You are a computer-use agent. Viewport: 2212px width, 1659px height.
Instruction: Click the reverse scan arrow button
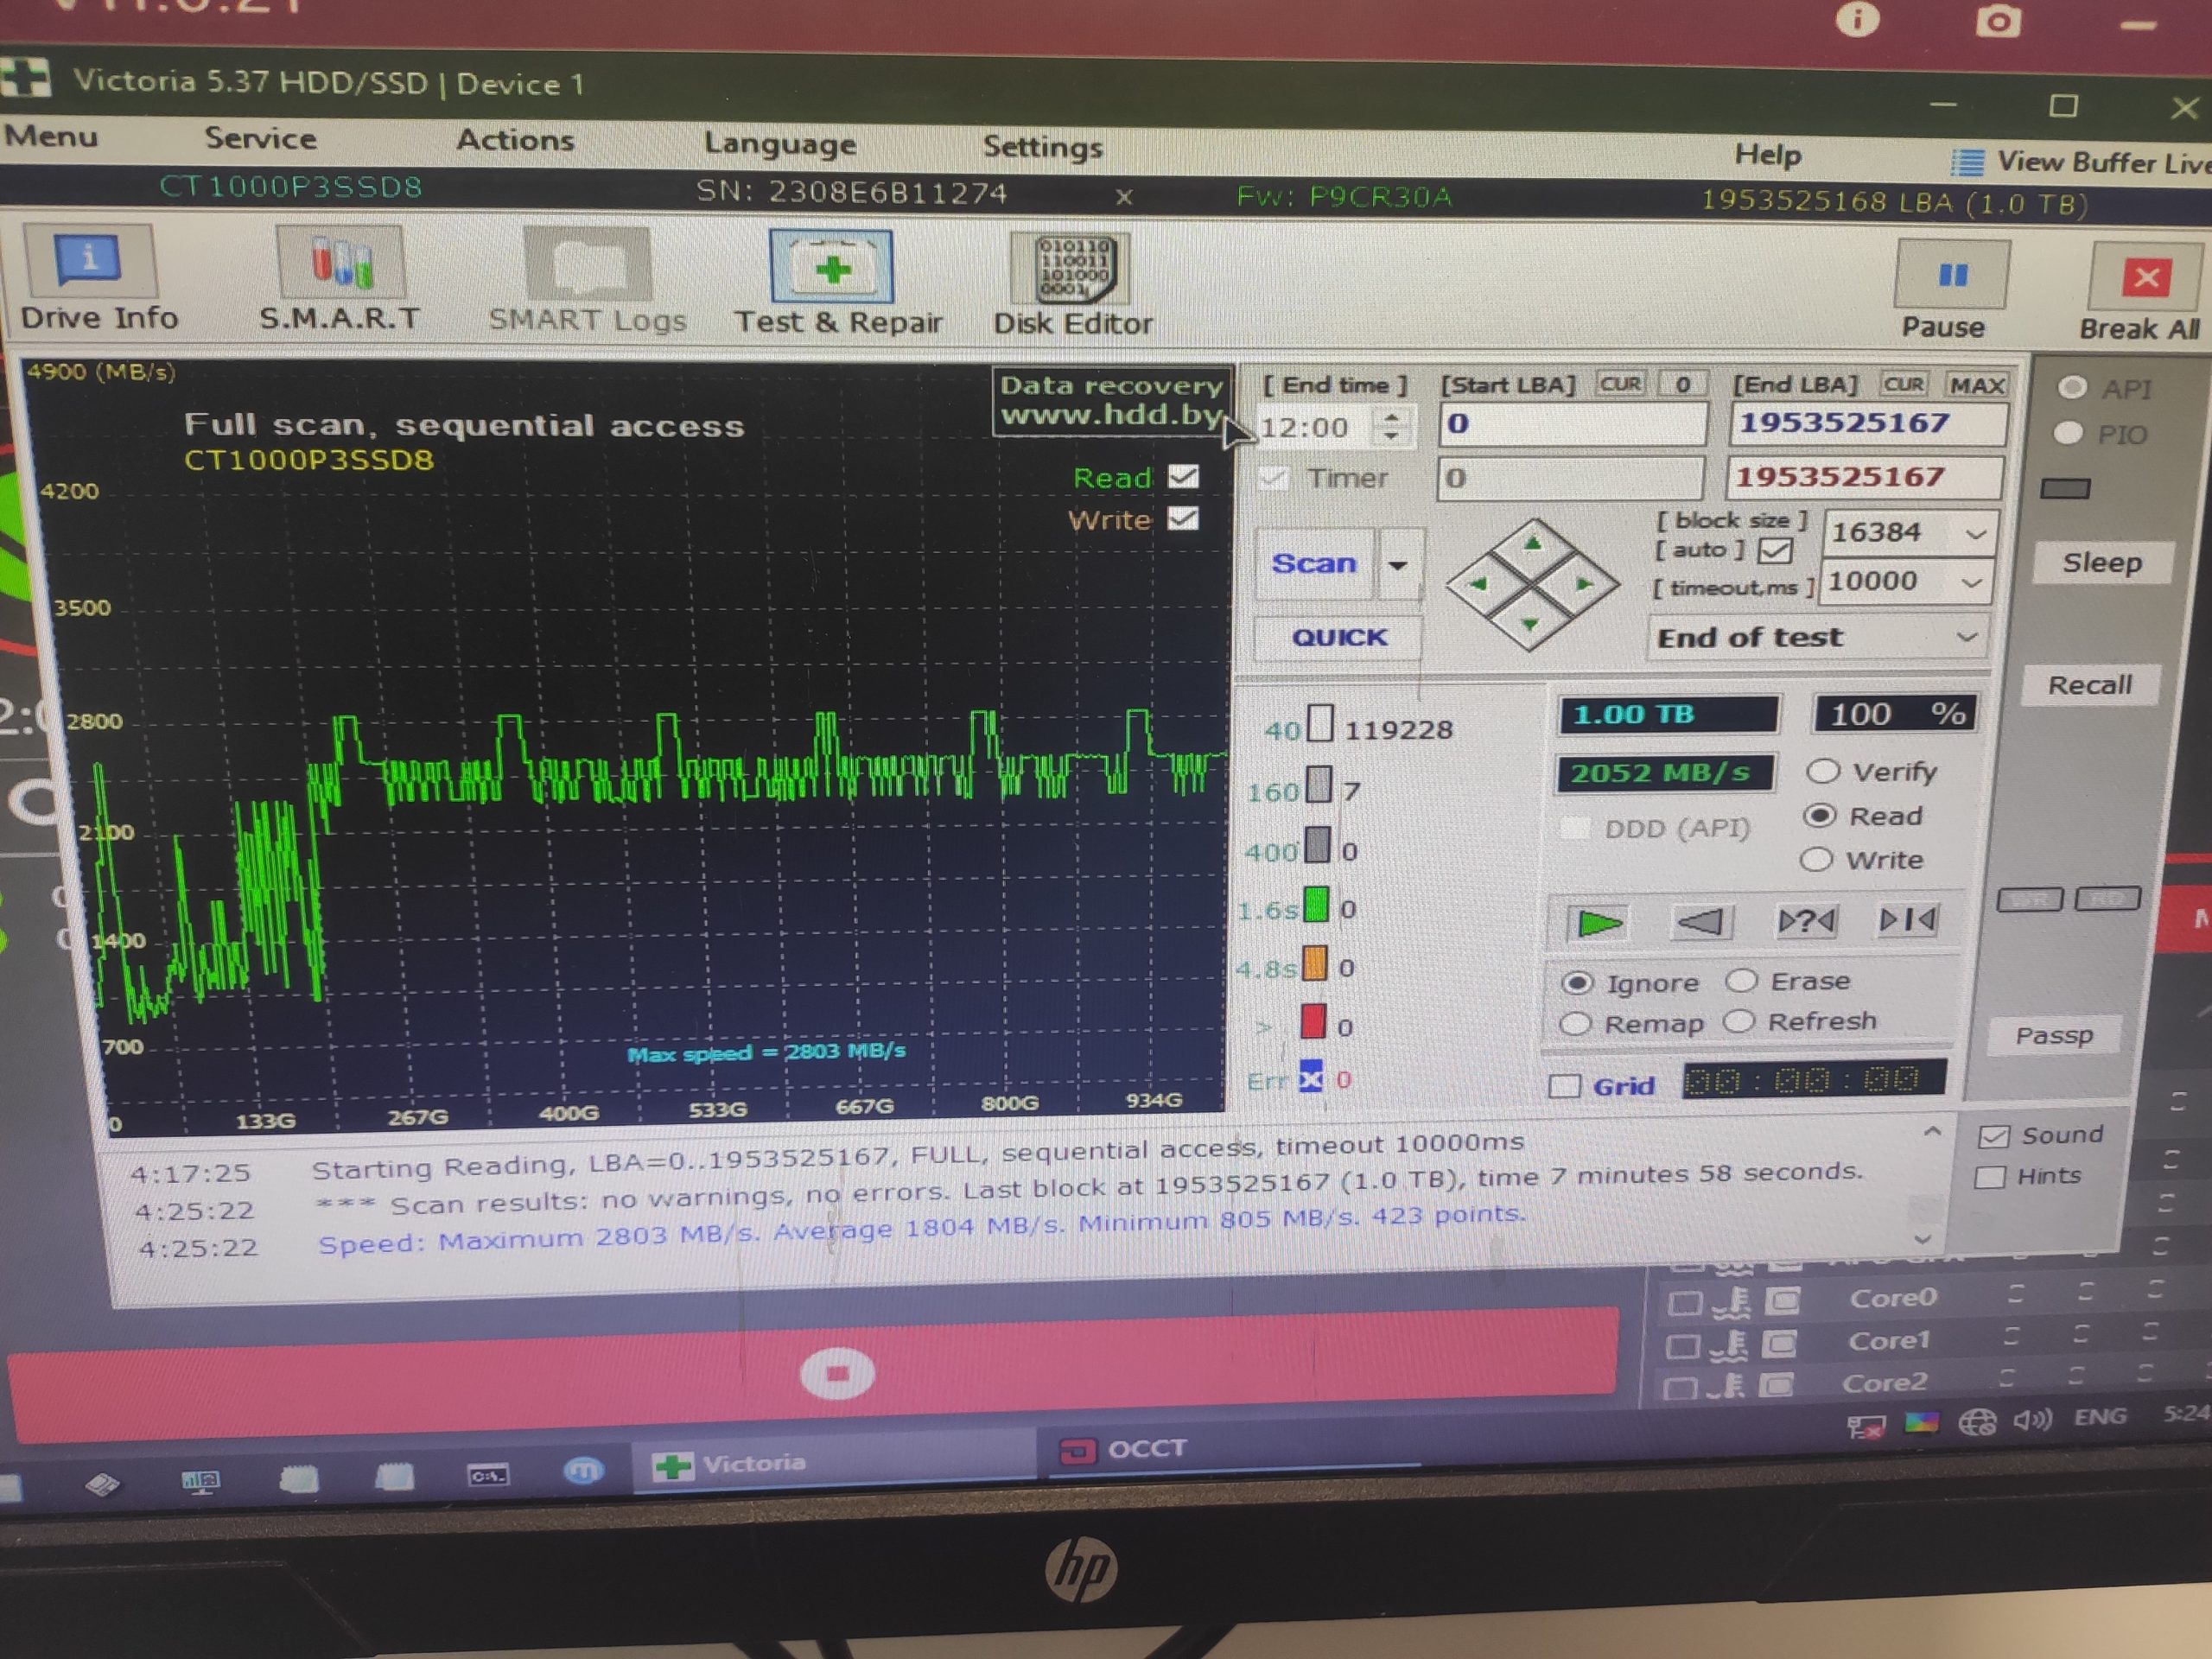[x=1701, y=921]
